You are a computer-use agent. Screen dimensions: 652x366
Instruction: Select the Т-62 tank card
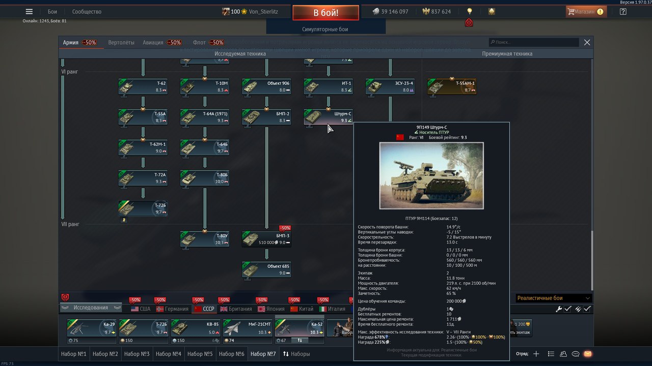(143, 87)
